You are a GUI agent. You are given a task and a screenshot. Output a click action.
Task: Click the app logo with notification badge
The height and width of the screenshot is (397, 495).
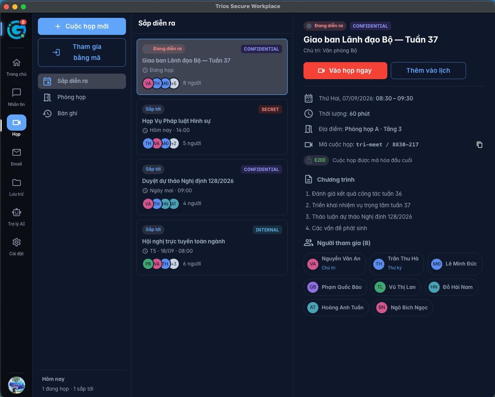17,30
